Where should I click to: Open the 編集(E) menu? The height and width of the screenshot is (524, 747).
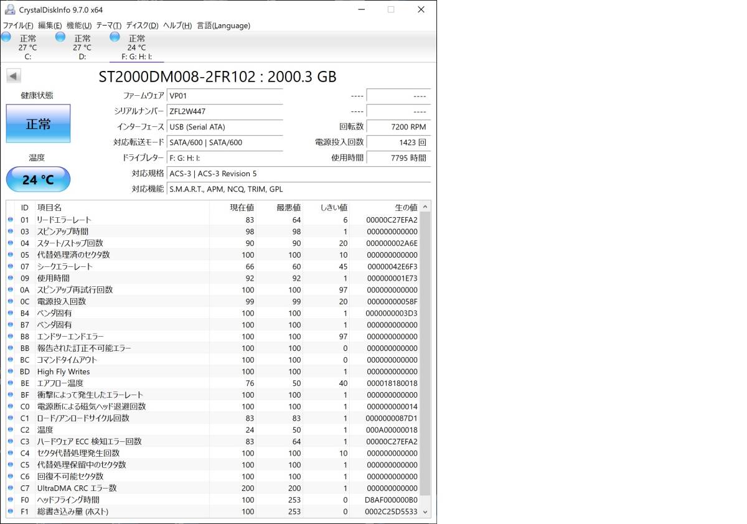50,26
